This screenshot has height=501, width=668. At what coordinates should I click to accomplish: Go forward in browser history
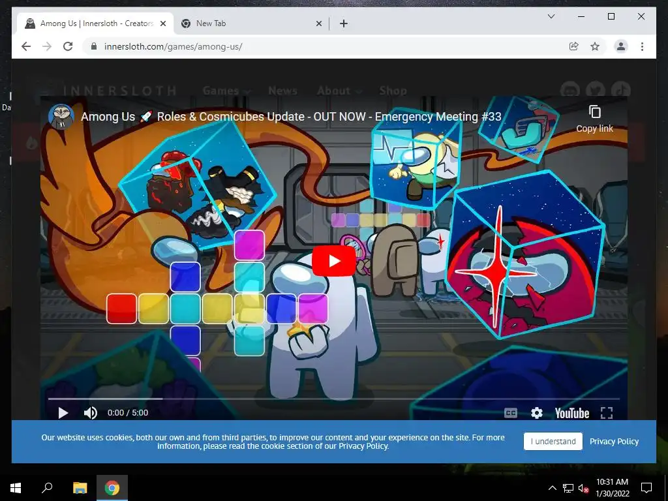pyautogui.click(x=47, y=46)
